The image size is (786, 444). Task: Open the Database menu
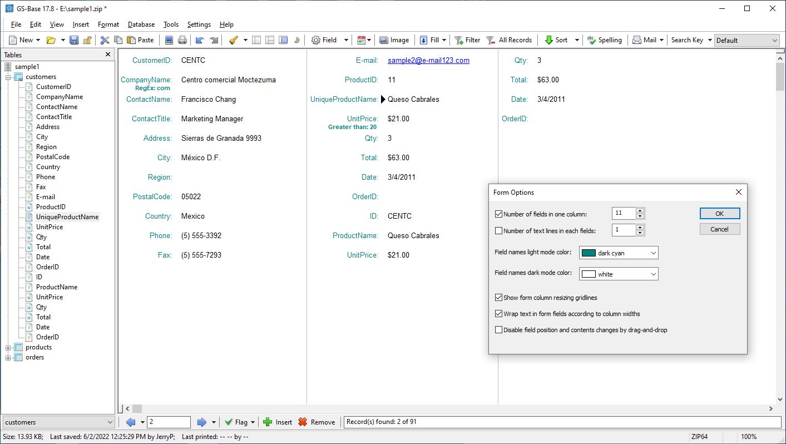(141, 24)
